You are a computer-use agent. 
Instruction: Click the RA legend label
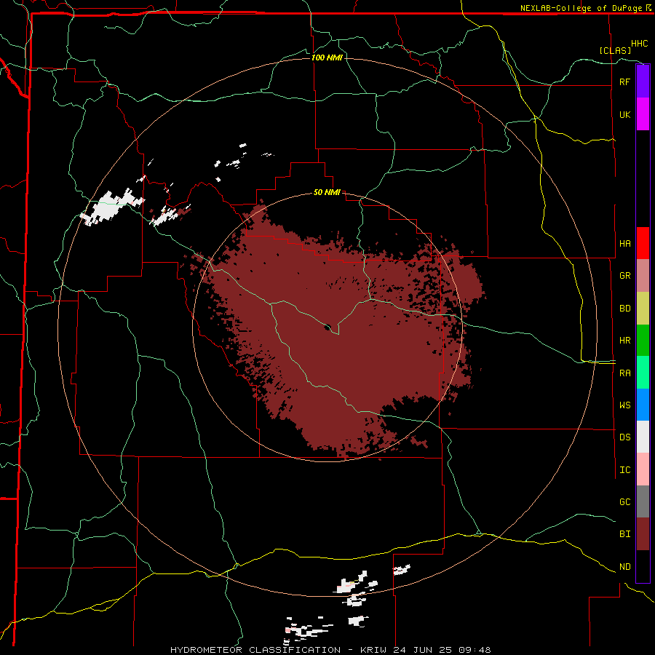pos(624,373)
